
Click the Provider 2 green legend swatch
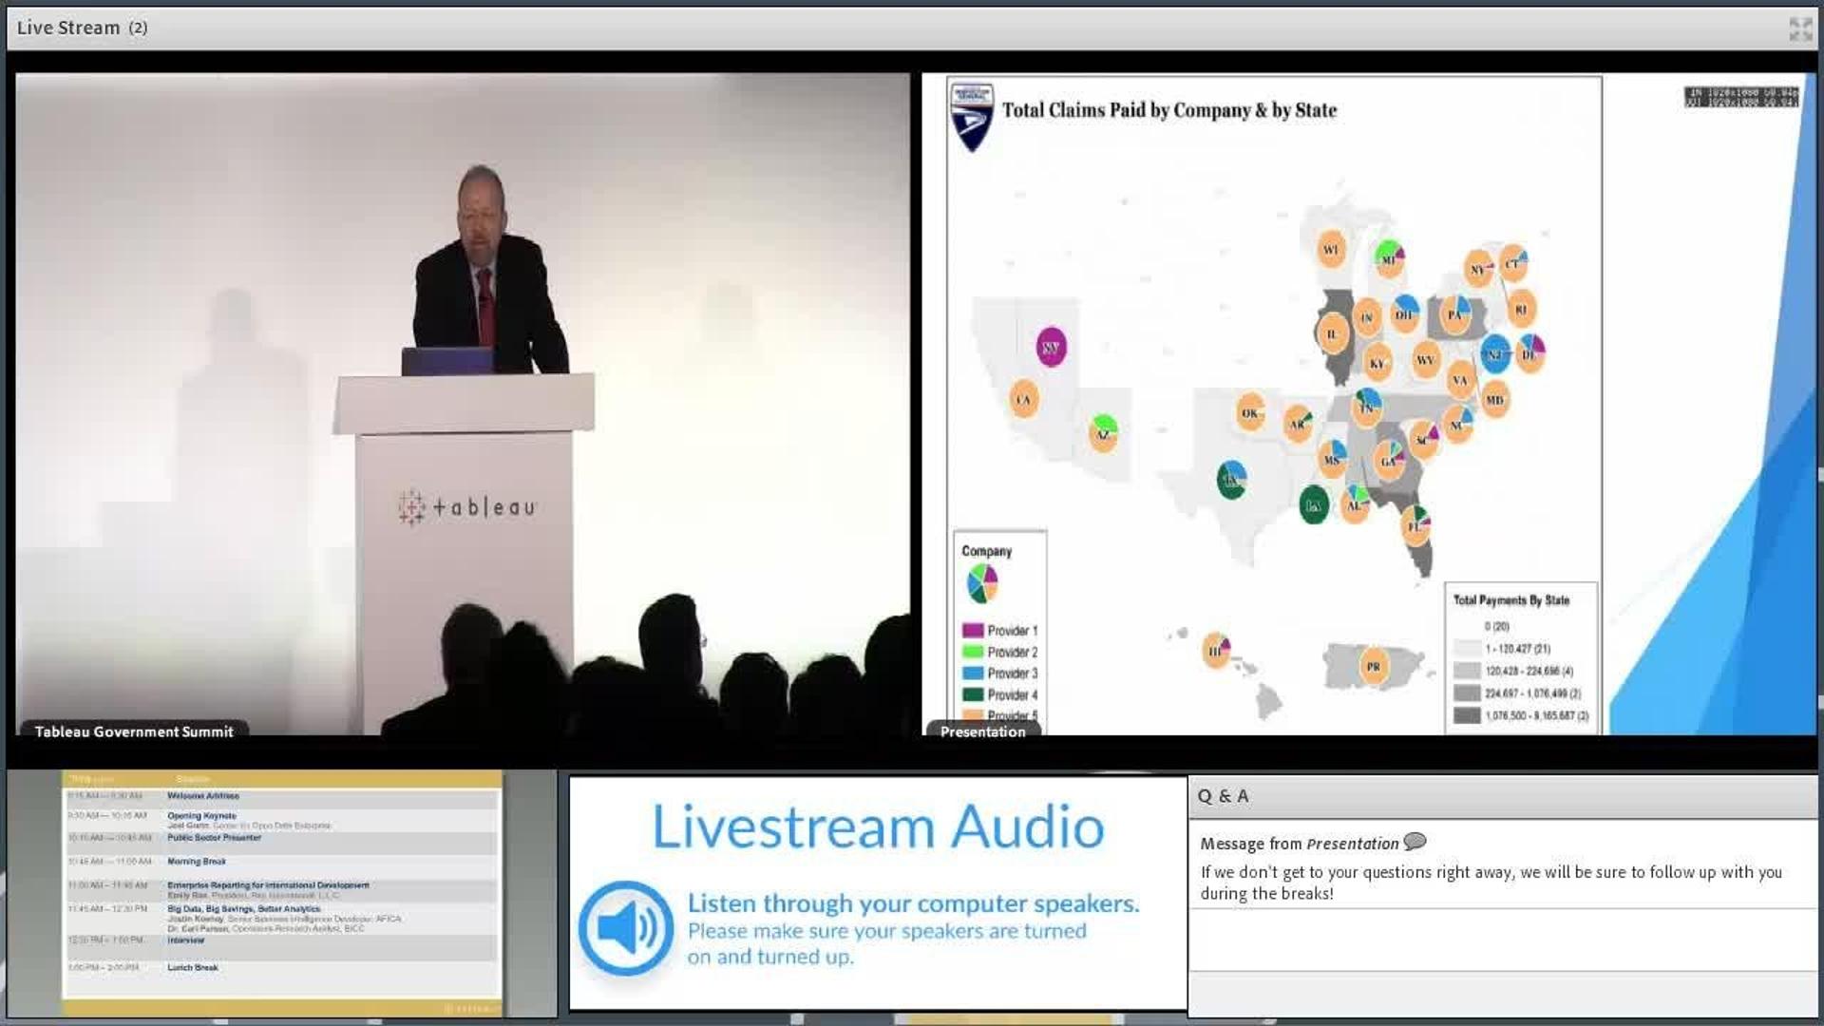pyautogui.click(x=972, y=652)
